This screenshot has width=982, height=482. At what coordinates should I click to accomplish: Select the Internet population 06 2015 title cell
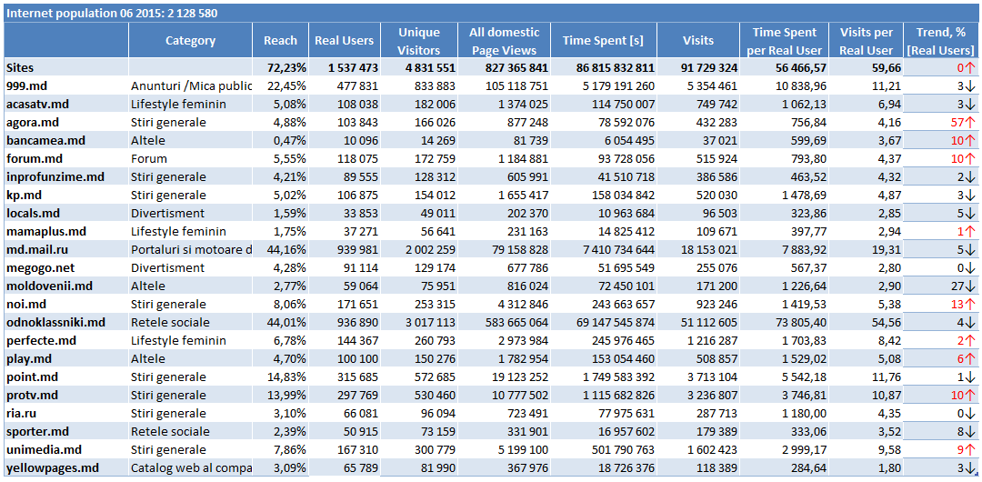point(491,13)
